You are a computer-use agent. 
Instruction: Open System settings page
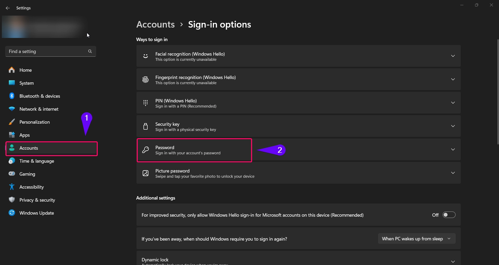[x=51, y=83]
